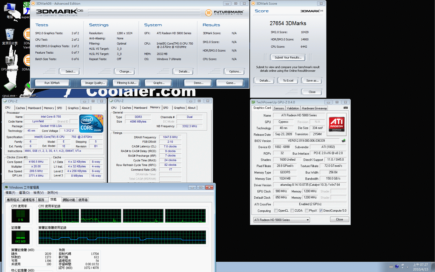Launch the EPSnap.exe desktop shortcut

(x=10, y=62)
